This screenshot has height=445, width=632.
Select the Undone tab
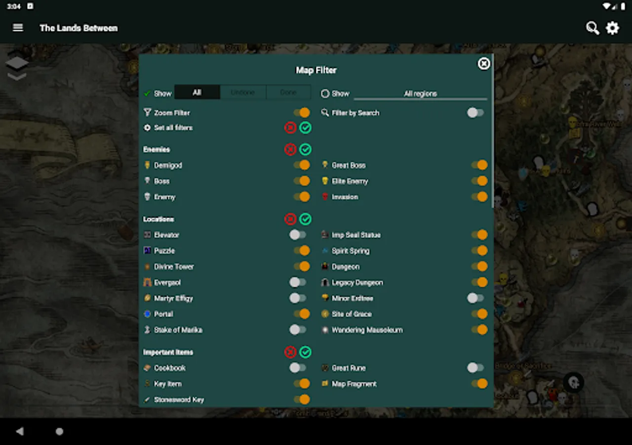243,92
